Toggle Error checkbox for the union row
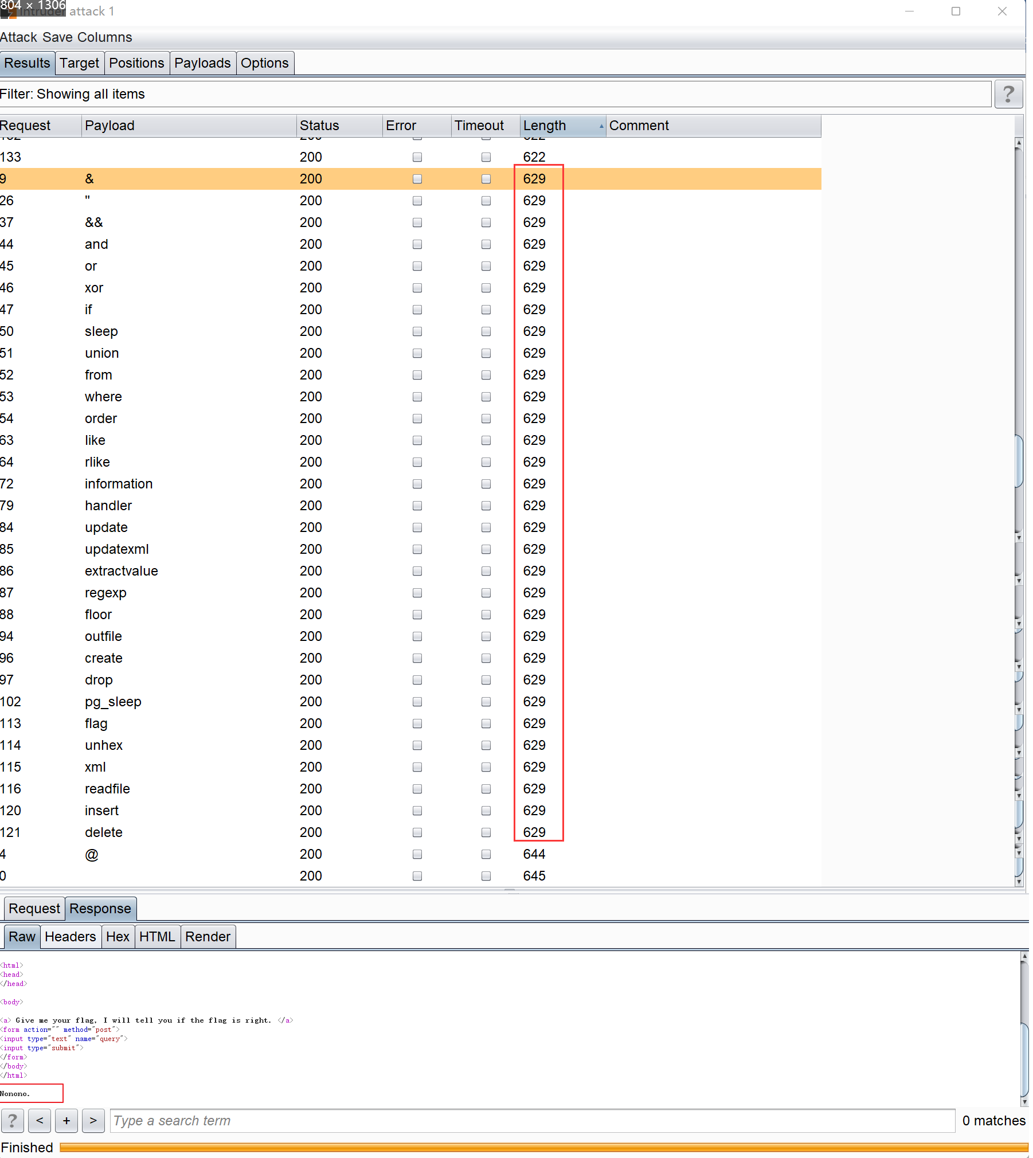This screenshot has width=1033, height=1158. pos(417,353)
